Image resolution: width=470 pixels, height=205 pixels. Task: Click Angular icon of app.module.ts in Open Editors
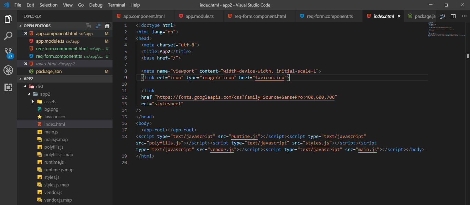click(31, 41)
